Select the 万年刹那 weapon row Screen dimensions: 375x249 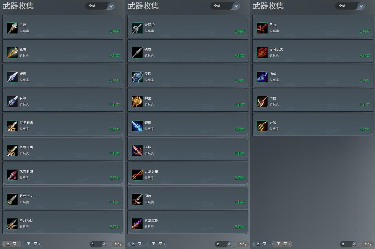coord(63,124)
